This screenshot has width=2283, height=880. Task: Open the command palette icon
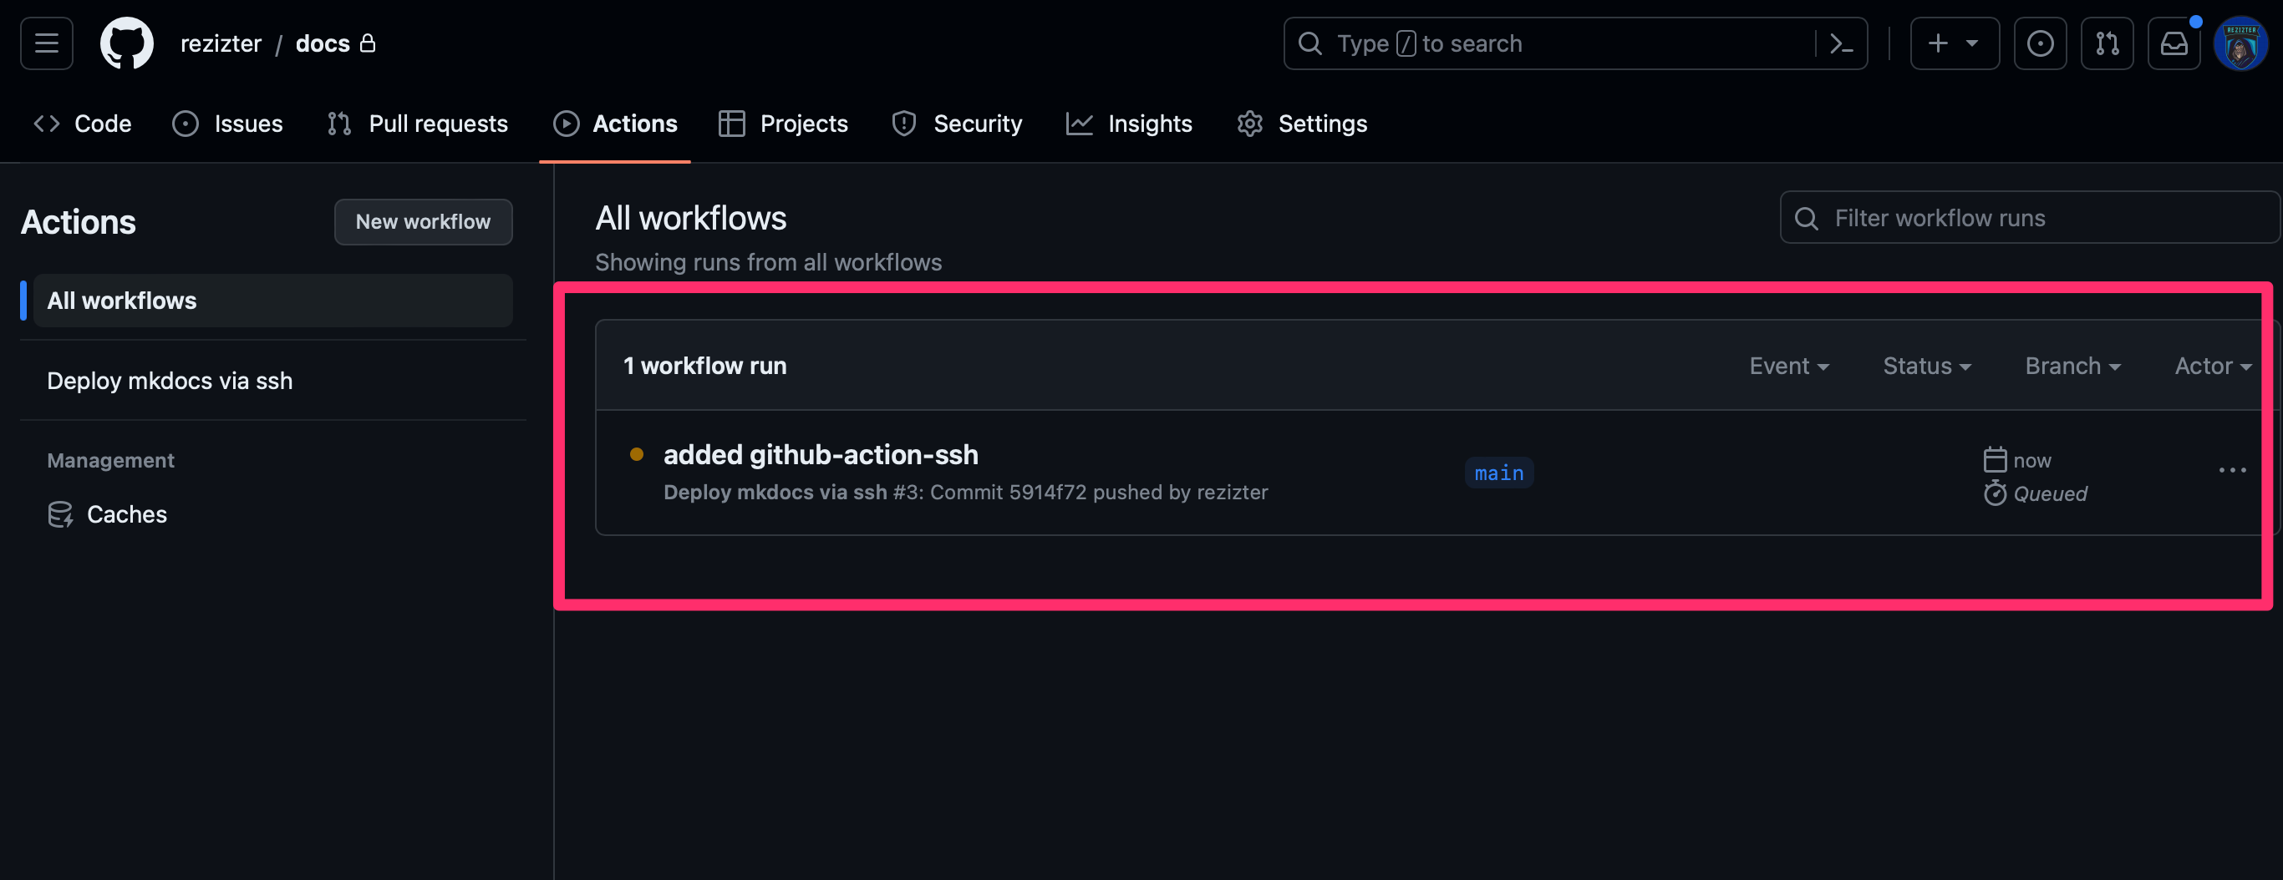pos(1841,43)
